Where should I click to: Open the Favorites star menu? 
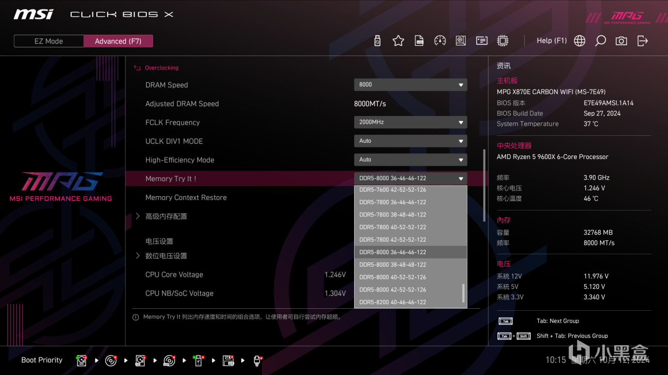pyautogui.click(x=398, y=41)
